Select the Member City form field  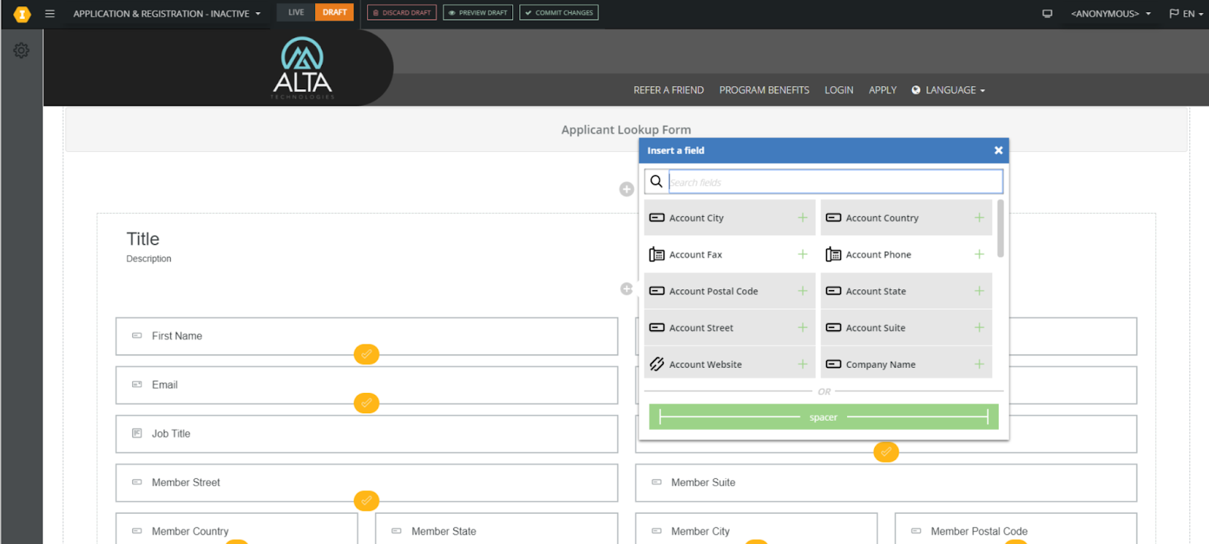click(756, 529)
